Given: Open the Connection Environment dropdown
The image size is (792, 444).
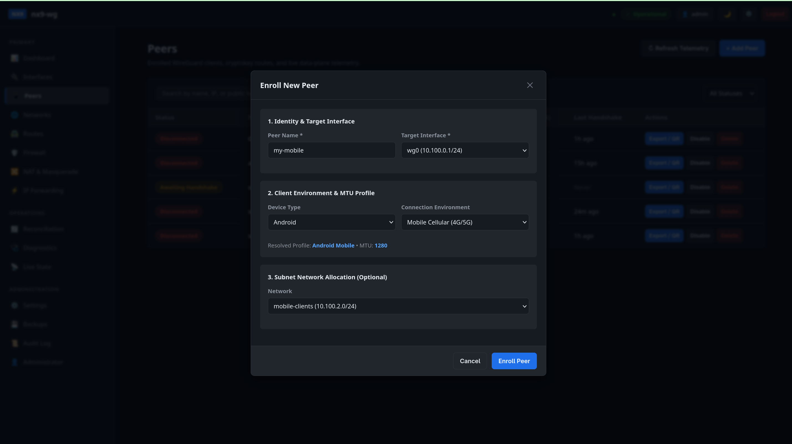Looking at the screenshot, I should point(465,222).
